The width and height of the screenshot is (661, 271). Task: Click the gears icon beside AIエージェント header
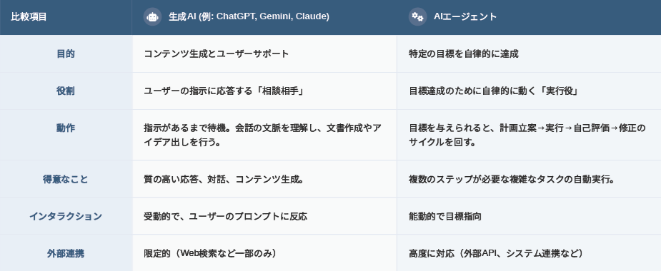pyautogui.click(x=417, y=17)
